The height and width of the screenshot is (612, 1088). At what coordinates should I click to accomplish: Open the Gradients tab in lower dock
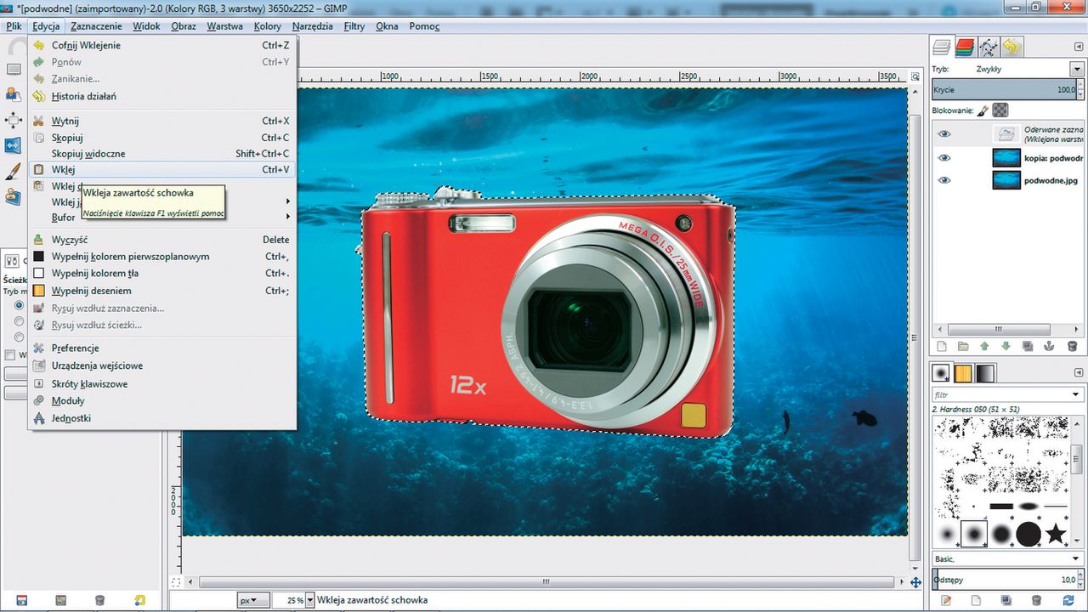984,372
